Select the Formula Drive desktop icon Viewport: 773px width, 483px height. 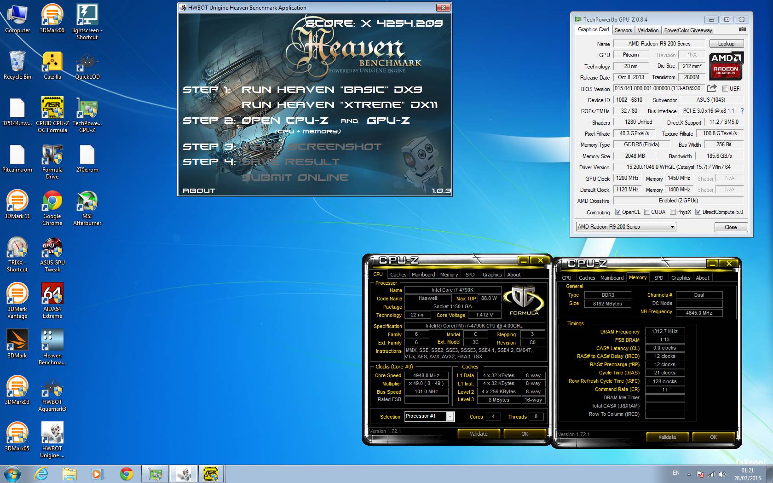point(52,161)
